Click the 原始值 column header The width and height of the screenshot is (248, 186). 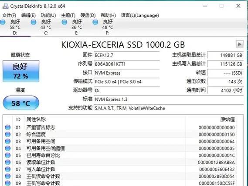(x=228, y=120)
